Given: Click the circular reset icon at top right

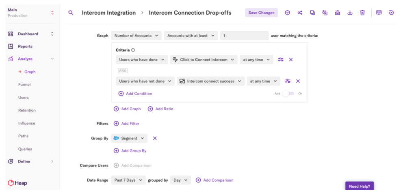Looking at the screenshot, I should (391, 13).
